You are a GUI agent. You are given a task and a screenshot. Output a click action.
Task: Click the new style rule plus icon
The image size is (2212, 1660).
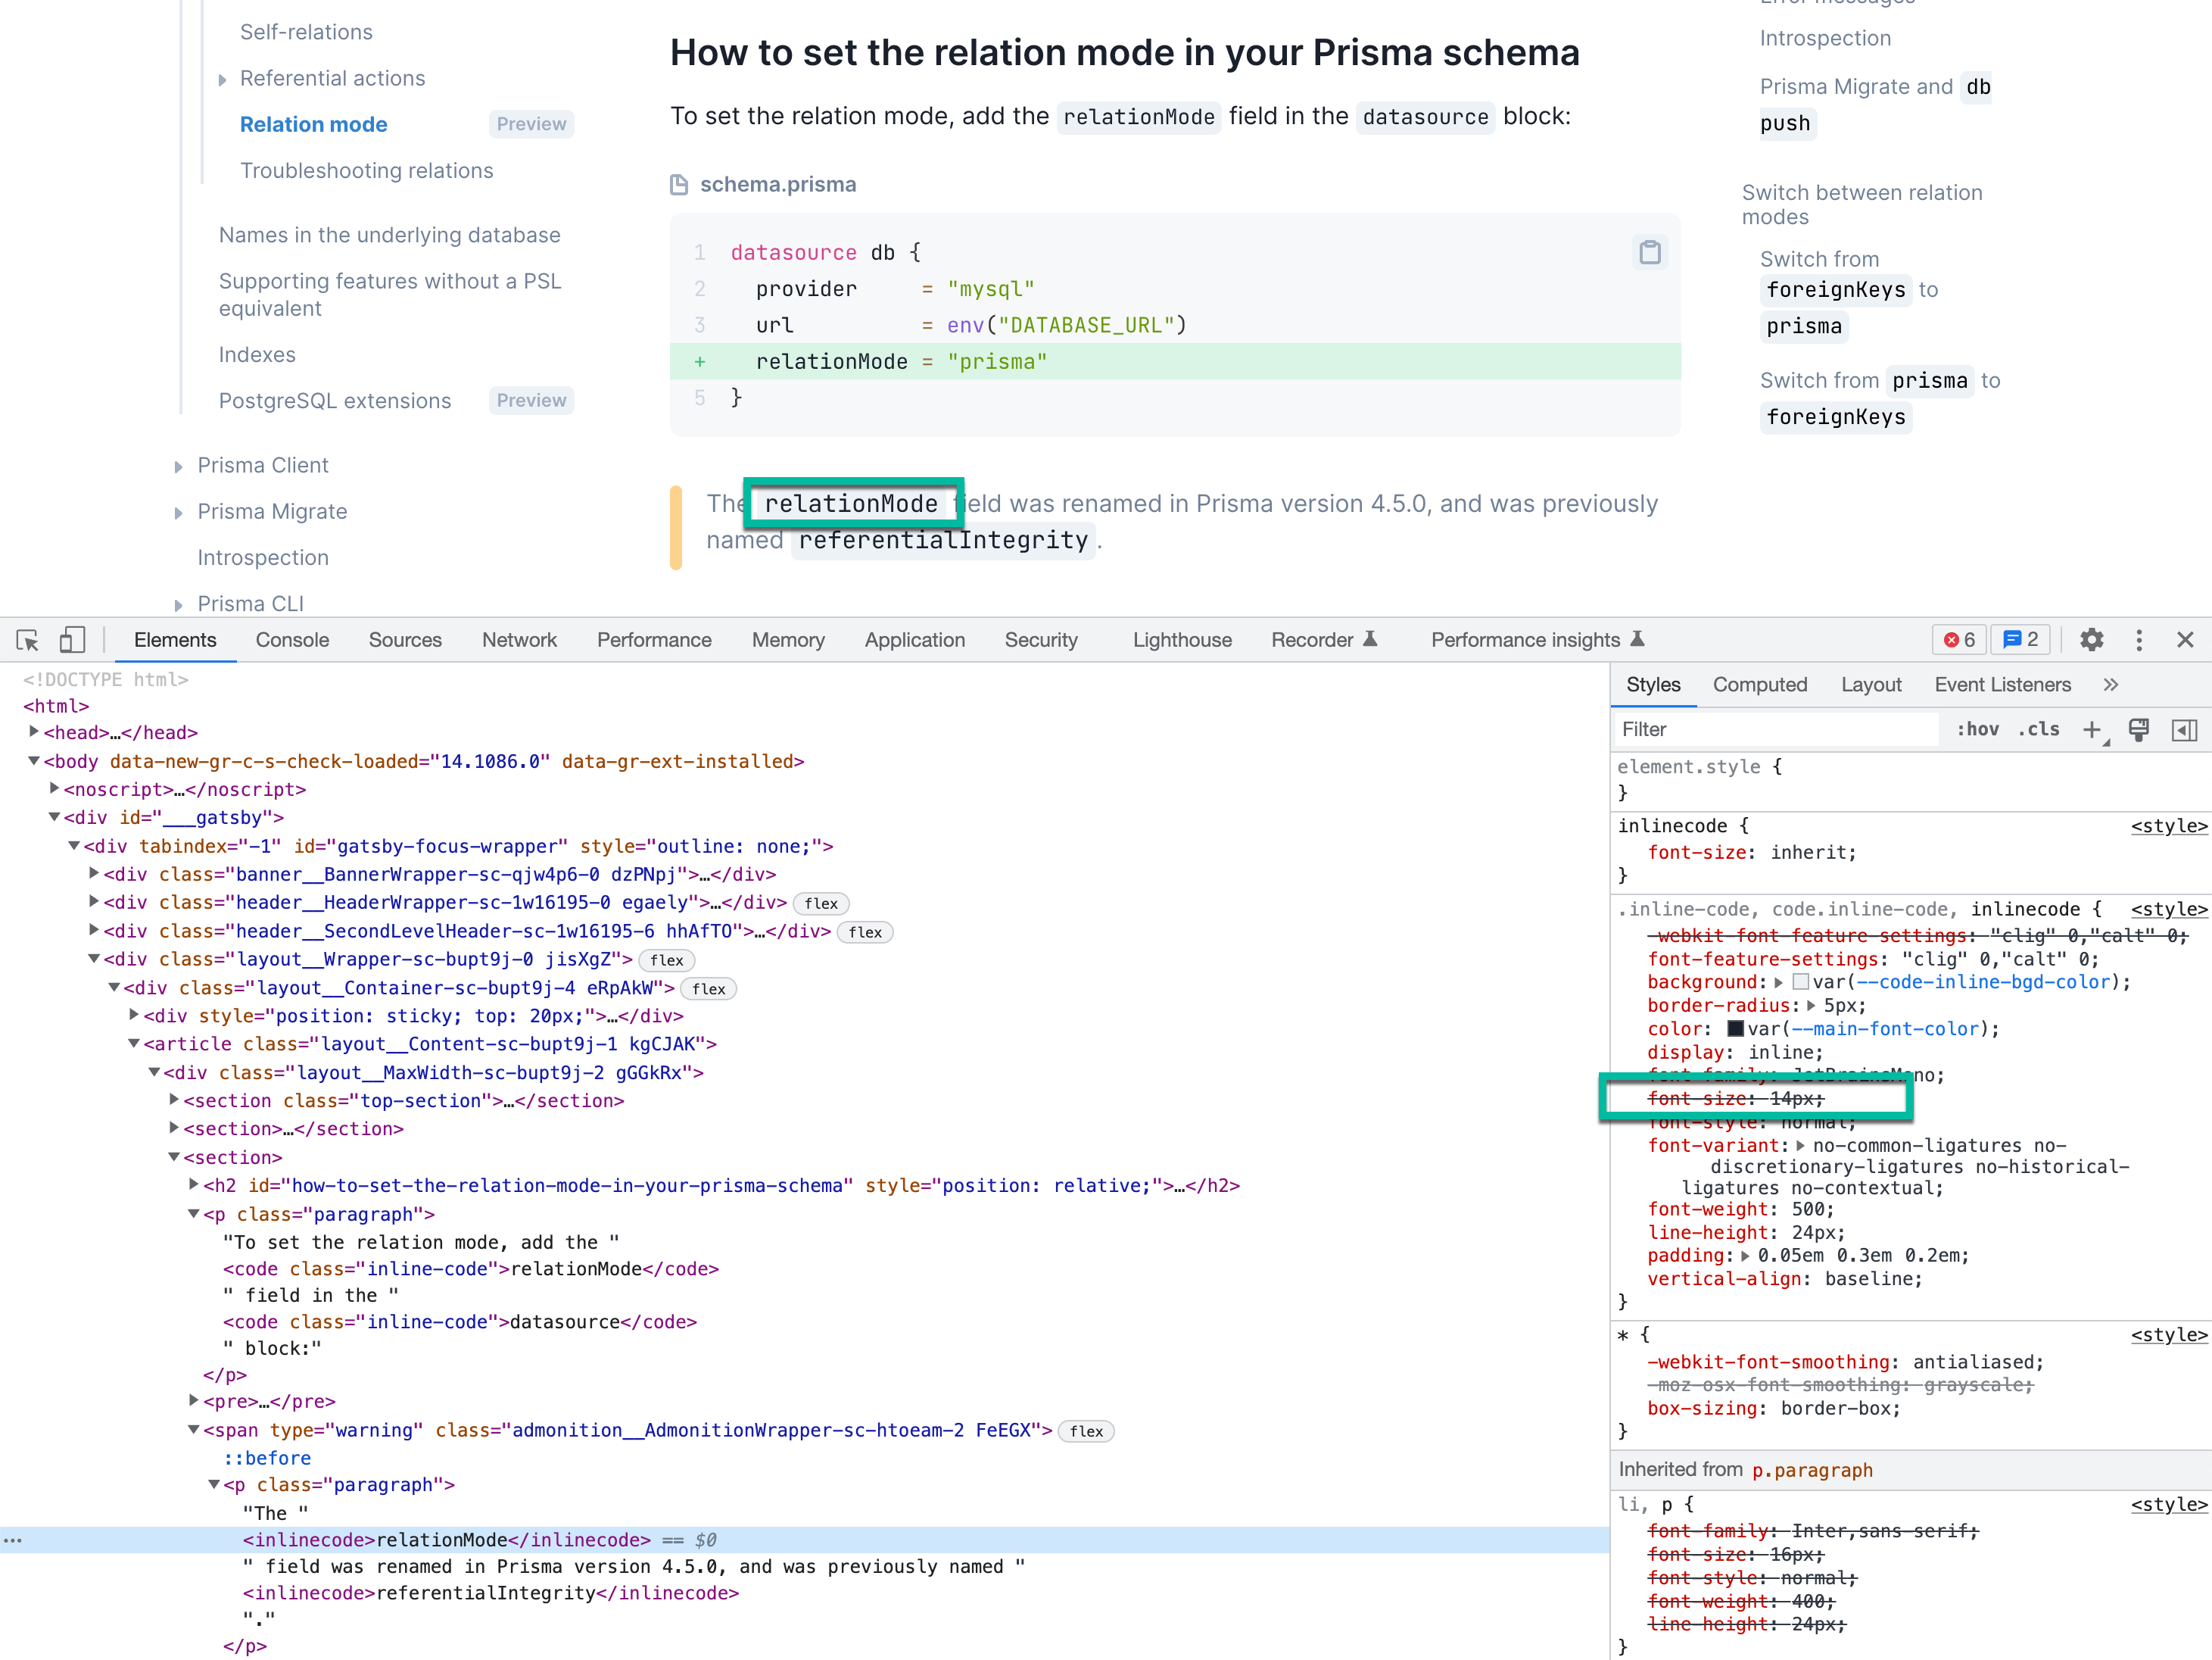pos(2091,729)
